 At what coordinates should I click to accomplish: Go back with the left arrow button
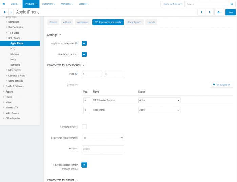5,12
